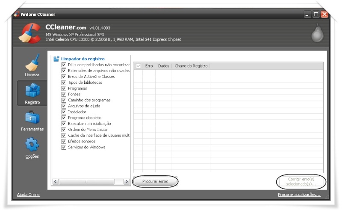
Task: Click Corrigir erro(s) selecionado(s) button
Action: click(301, 181)
